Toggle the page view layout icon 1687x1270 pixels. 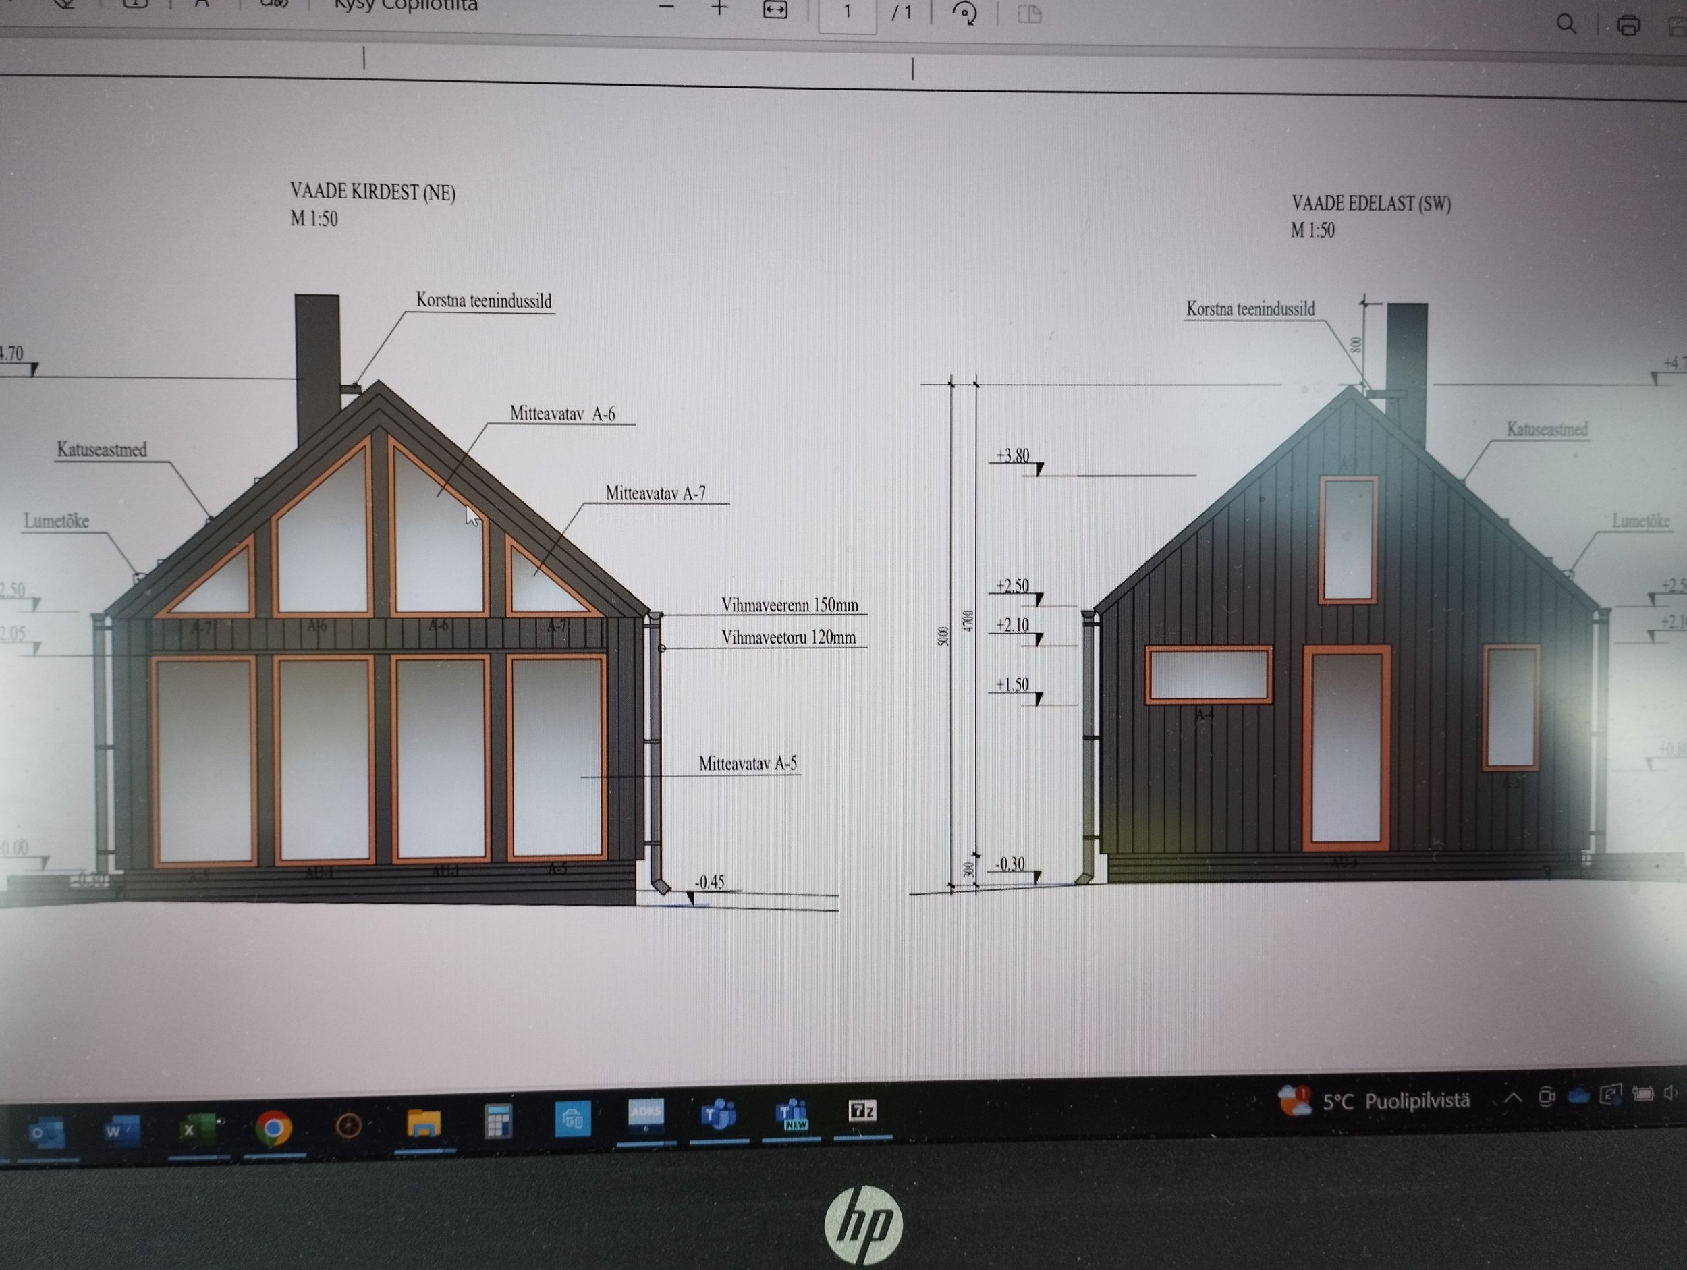(x=1030, y=14)
